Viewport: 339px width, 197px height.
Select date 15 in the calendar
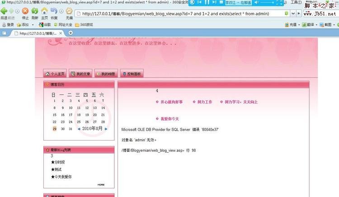55,115
